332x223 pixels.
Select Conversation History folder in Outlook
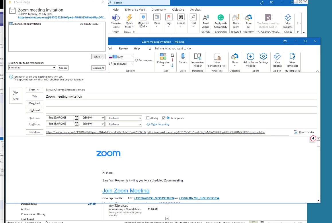point(33,214)
